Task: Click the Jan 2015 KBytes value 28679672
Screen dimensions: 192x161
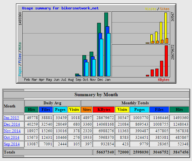Action: 105,118
